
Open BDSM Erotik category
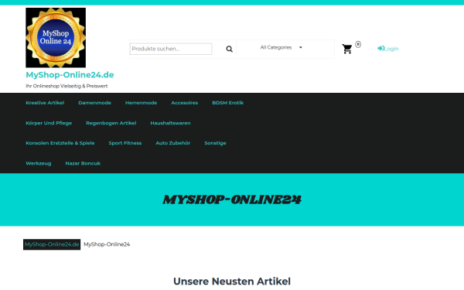coord(228,103)
